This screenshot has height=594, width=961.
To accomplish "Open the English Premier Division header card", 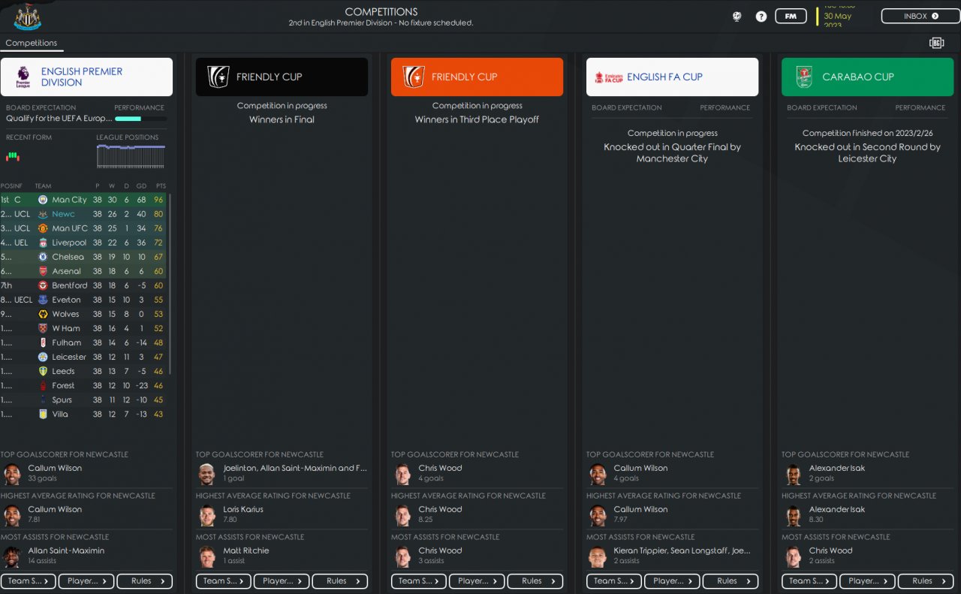I will coord(86,77).
